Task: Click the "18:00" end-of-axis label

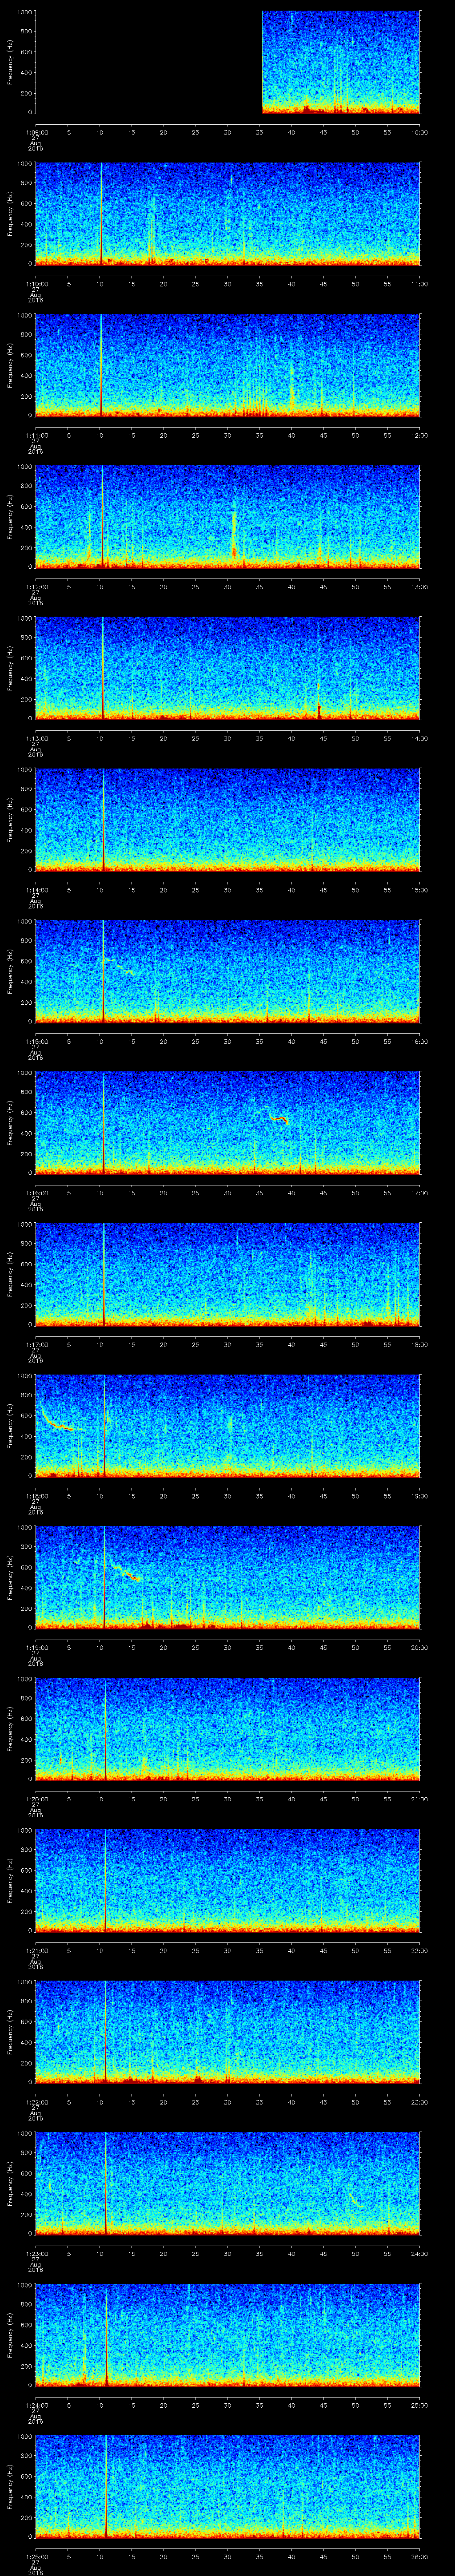Action: [419, 1344]
